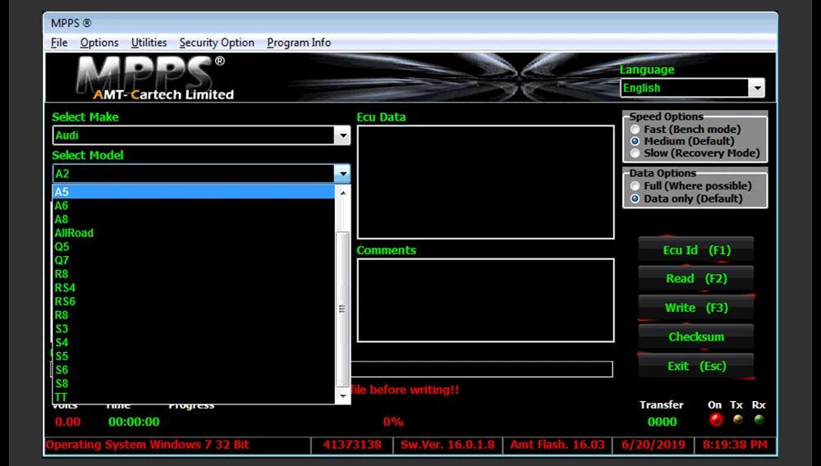
Task: Select A5 from the model list
Action: pos(194,192)
